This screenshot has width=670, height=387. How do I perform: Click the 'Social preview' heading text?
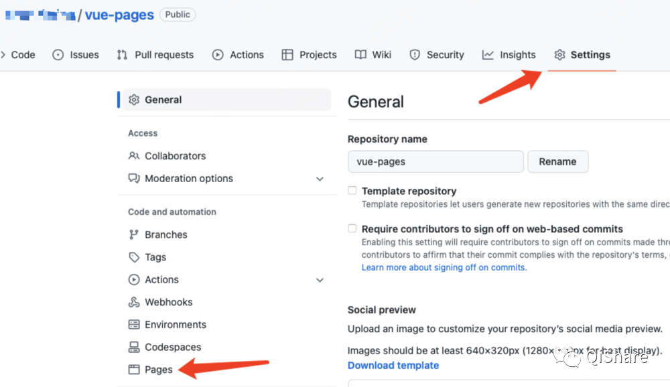click(x=382, y=310)
